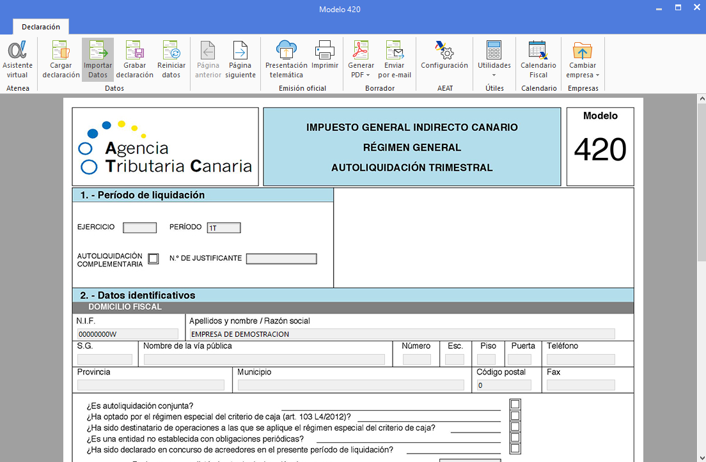Send draft via Enviar por e-mail

395,59
